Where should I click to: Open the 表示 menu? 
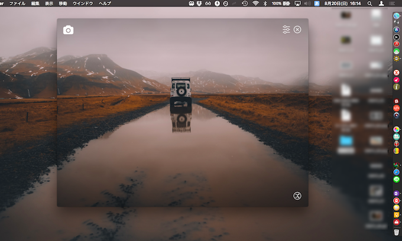point(50,4)
